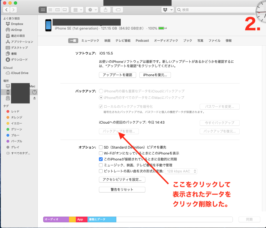The image size is (266, 228).
Task: Open AirDrop in the sidebar
Action: (16, 30)
